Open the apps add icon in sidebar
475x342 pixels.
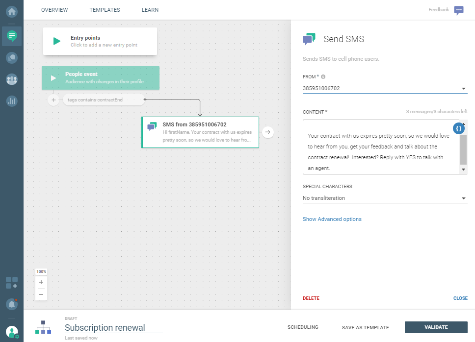coord(12,283)
